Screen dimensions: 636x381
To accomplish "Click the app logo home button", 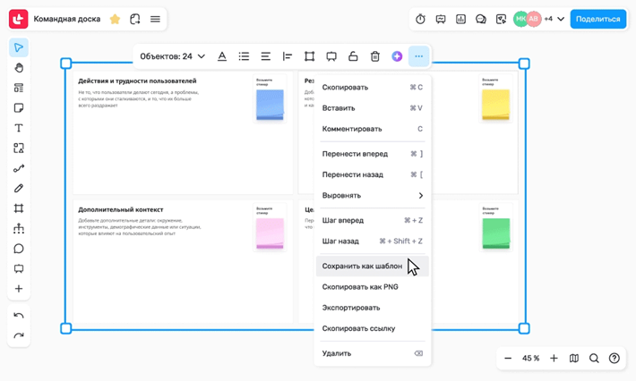I will coord(18,19).
